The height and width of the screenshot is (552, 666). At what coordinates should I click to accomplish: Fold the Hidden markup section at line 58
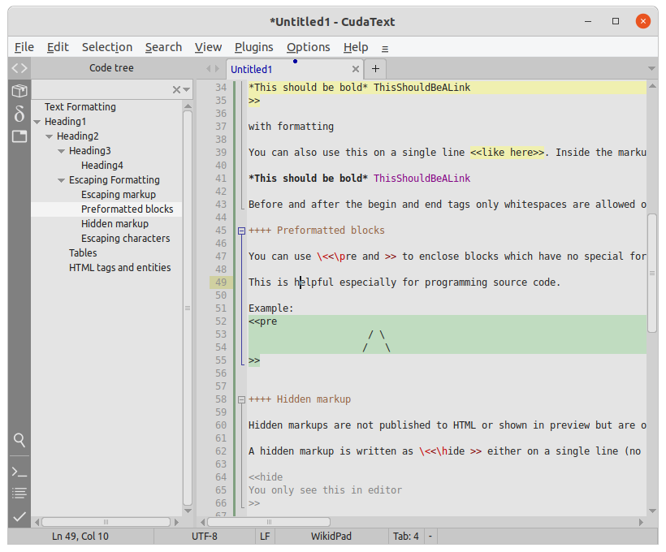pos(241,399)
